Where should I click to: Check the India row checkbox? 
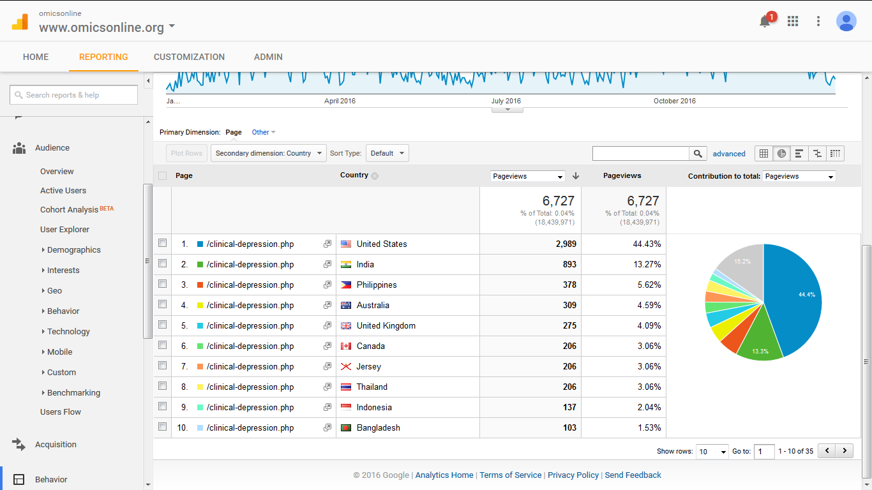tap(162, 263)
